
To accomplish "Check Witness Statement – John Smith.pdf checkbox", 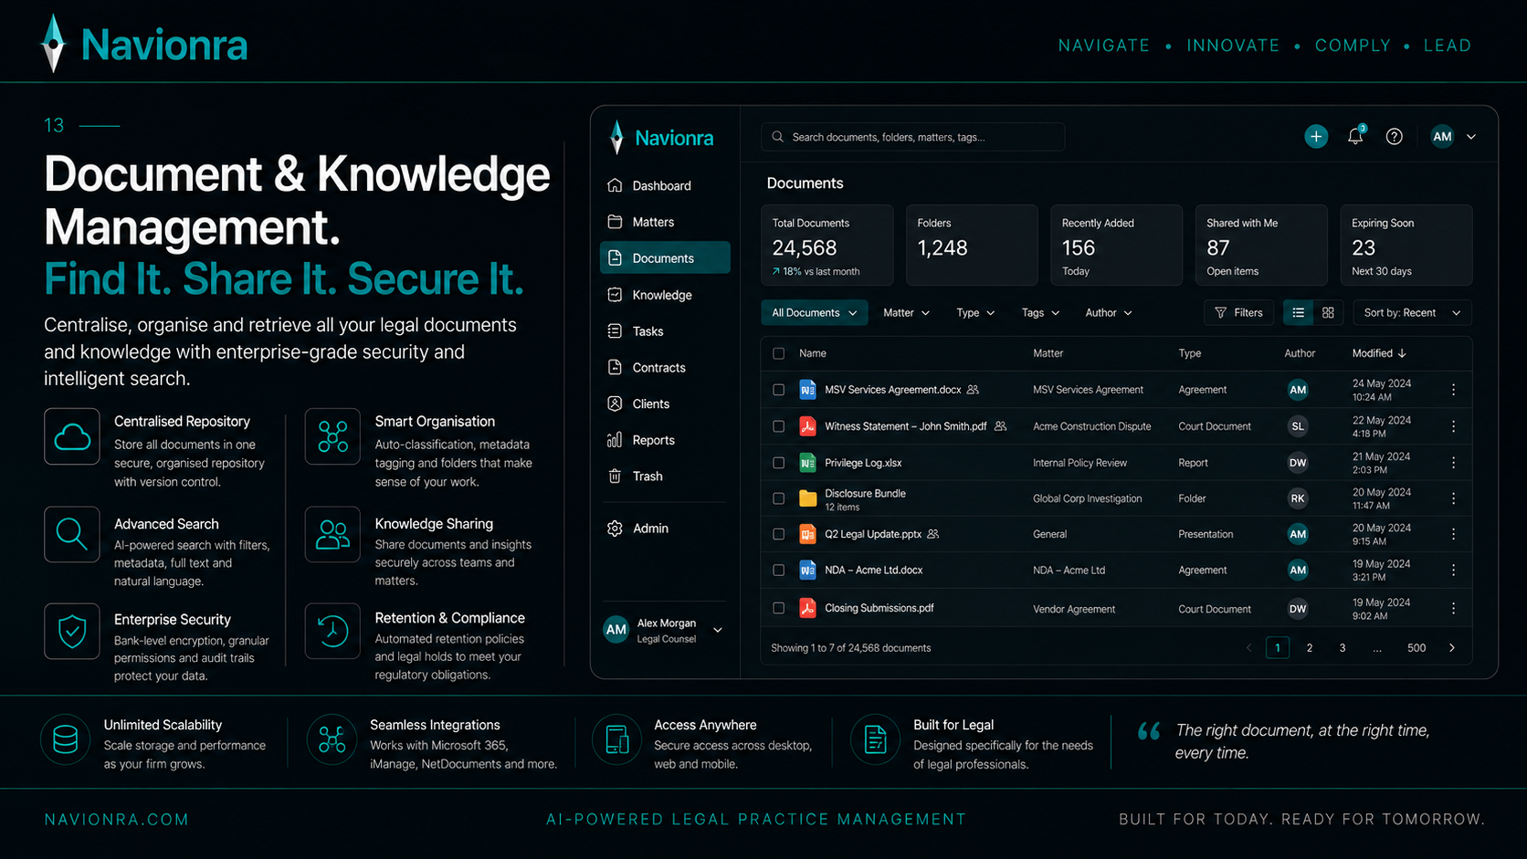I will click(778, 426).
